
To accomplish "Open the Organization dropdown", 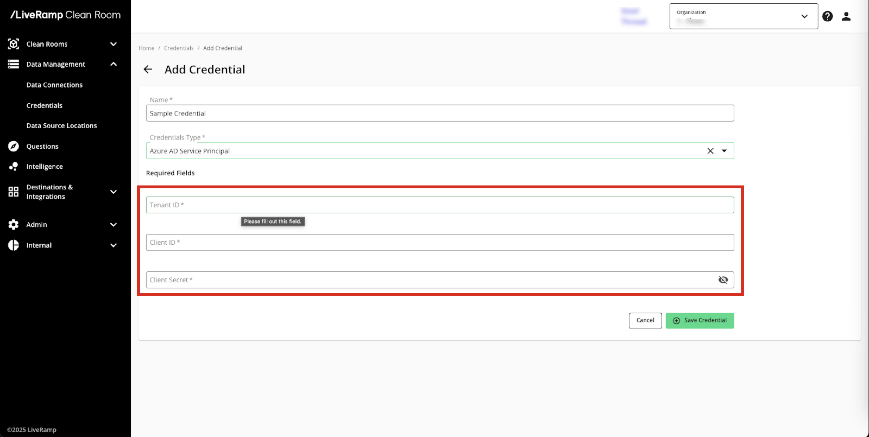I will pyautogui.click(x=743, y=16).
